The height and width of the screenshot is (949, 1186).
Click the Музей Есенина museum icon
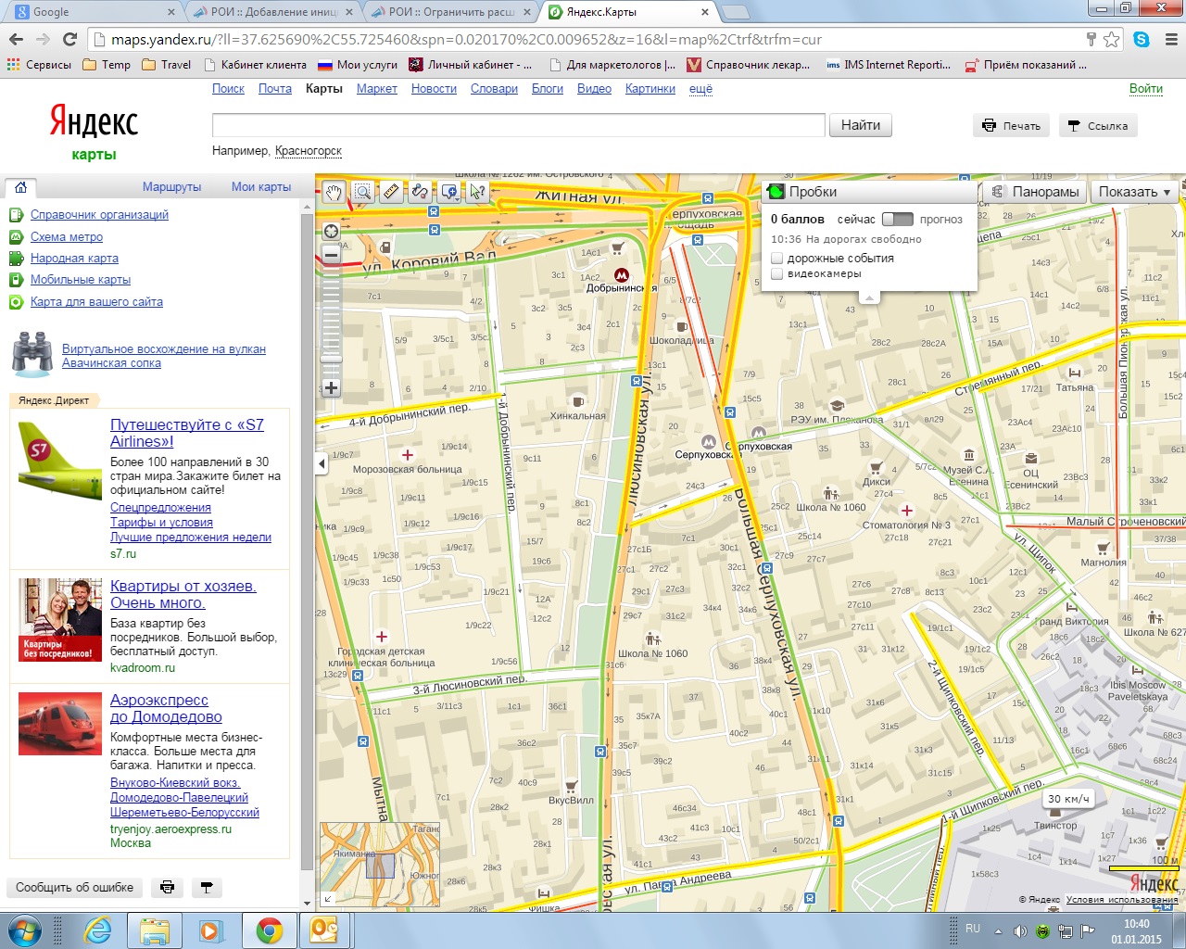[968, 455]
